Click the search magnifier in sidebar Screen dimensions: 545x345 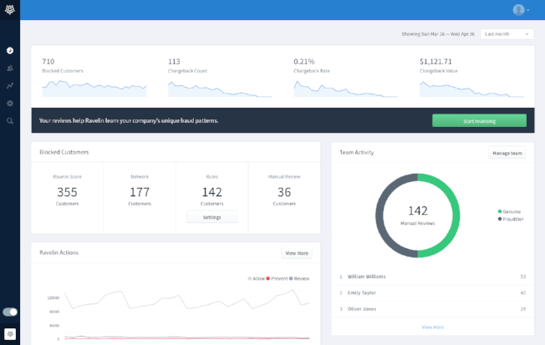[x=10, y=120]
